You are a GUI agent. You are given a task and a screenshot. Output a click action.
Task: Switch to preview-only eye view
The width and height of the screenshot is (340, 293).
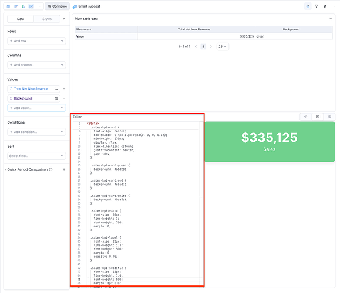click(x=329, y=117)
